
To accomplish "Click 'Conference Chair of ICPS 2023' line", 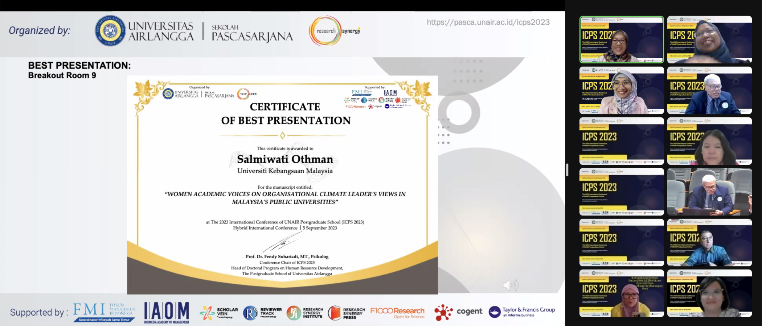I will [287, 262].
